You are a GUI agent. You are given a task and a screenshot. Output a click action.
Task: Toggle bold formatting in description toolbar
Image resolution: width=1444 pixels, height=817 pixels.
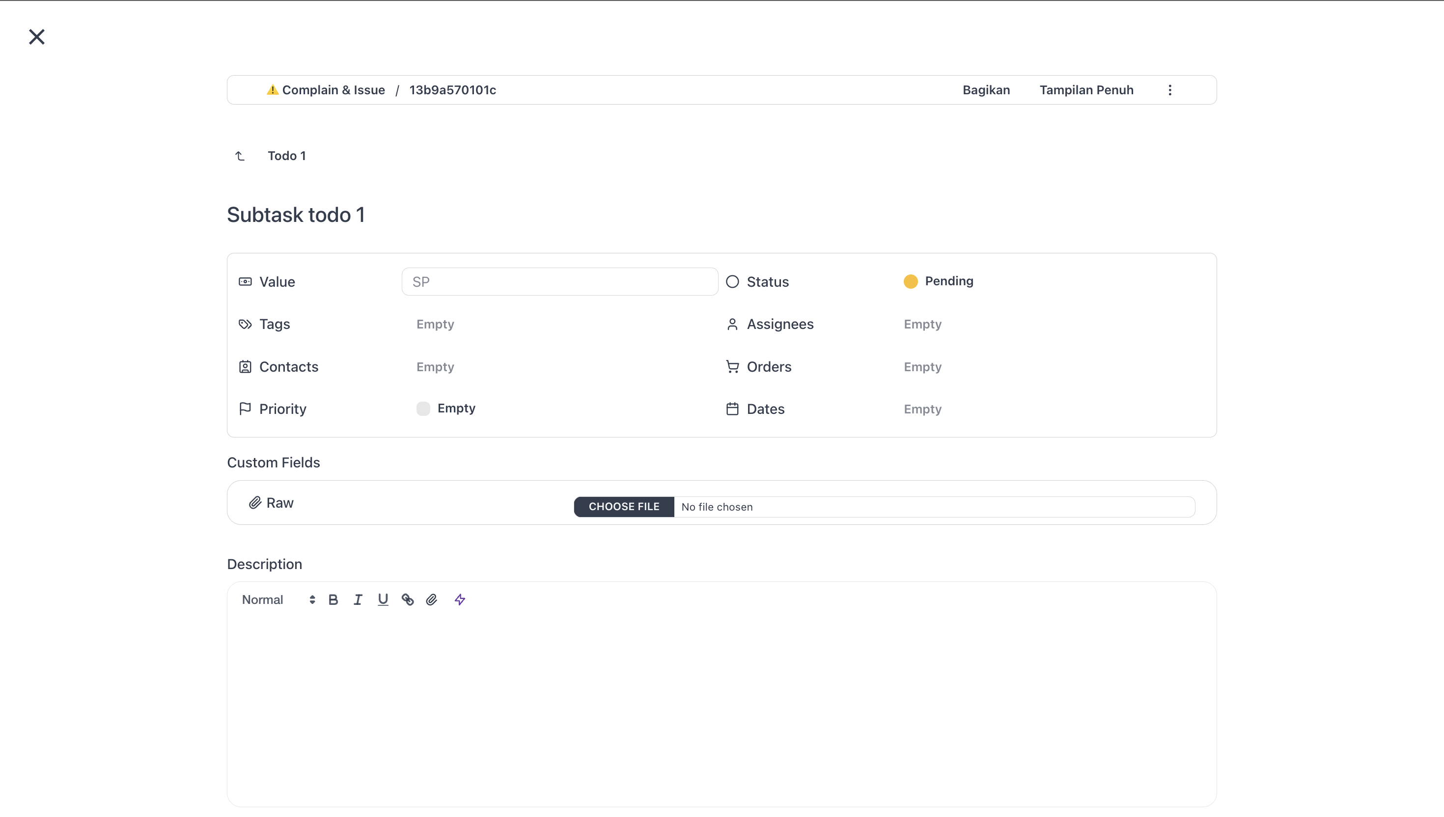point(333,600)
